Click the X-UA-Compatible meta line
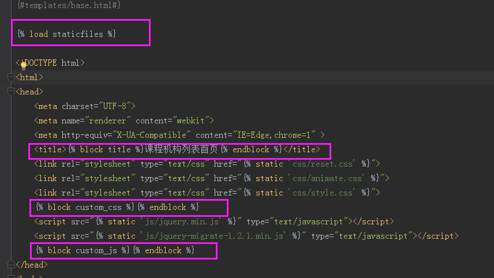 click(179, 135)
